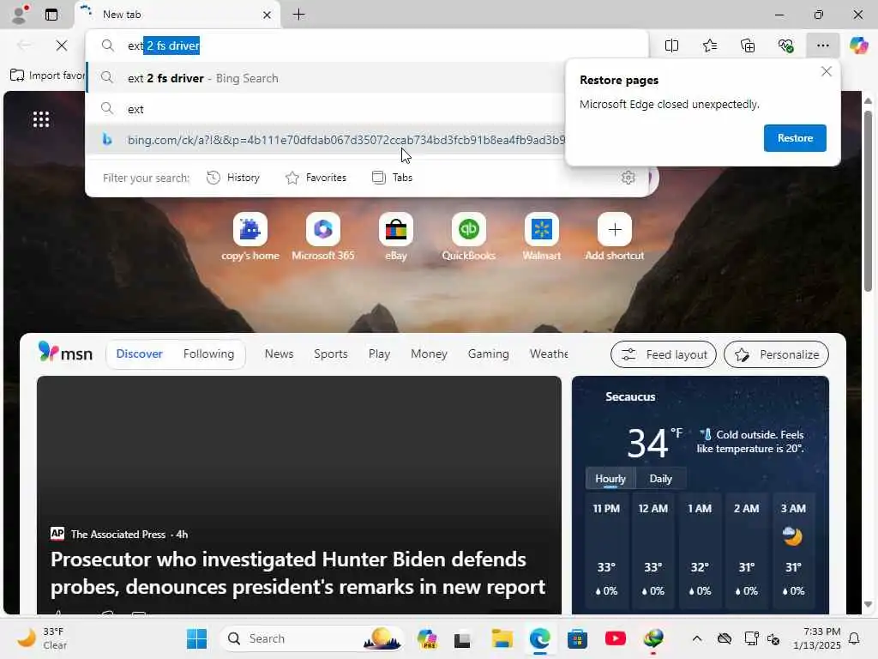The width and height of the screenshot is (878, 659).
Task: Click the msn logo
Action: pos(65,353)
